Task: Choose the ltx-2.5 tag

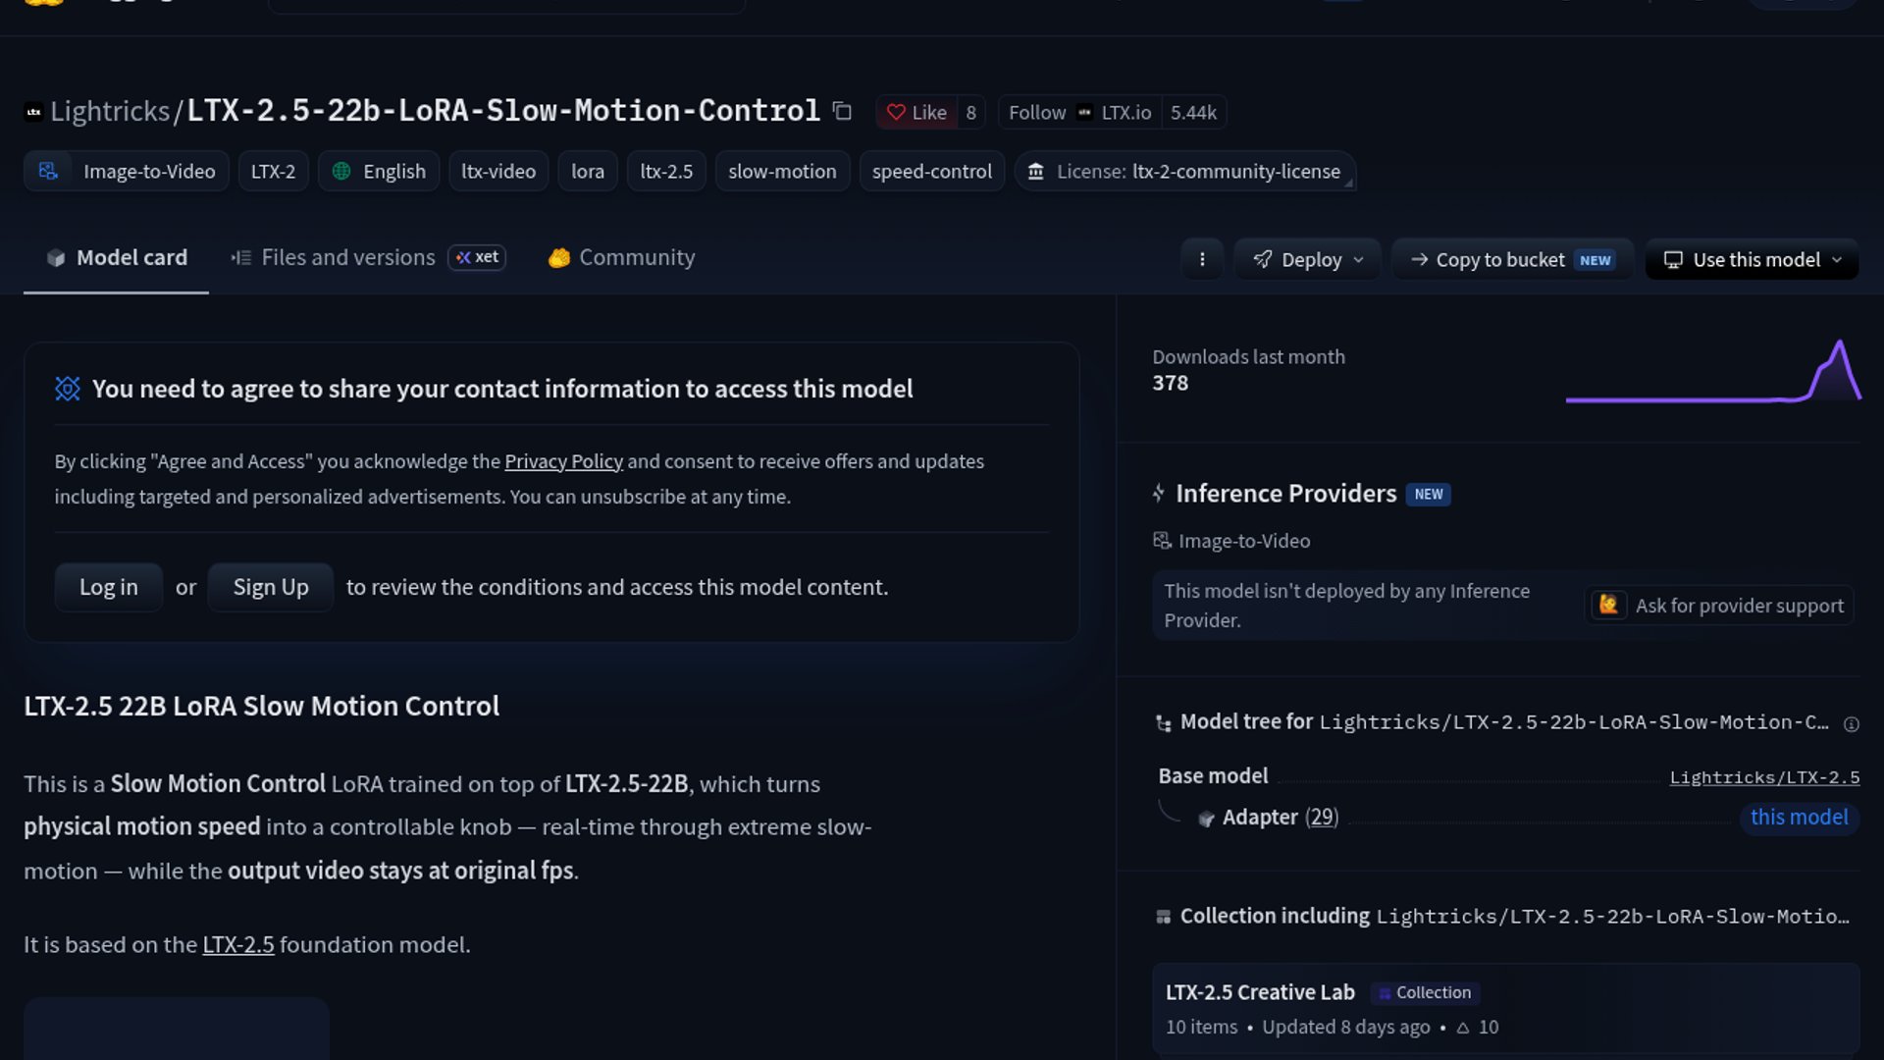Action: pos(666,171)
